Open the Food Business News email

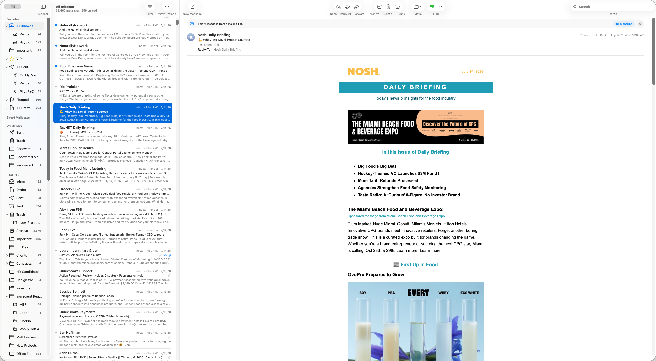tap(113, 72)
